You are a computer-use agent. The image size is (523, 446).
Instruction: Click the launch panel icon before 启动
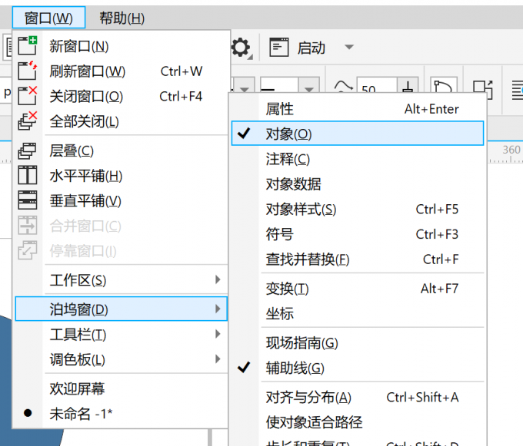[279, 48]
